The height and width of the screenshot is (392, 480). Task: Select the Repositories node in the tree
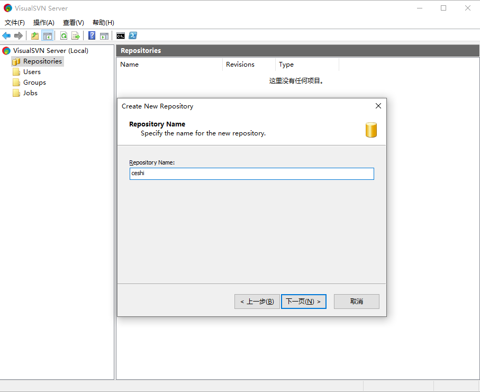point(42,61)
